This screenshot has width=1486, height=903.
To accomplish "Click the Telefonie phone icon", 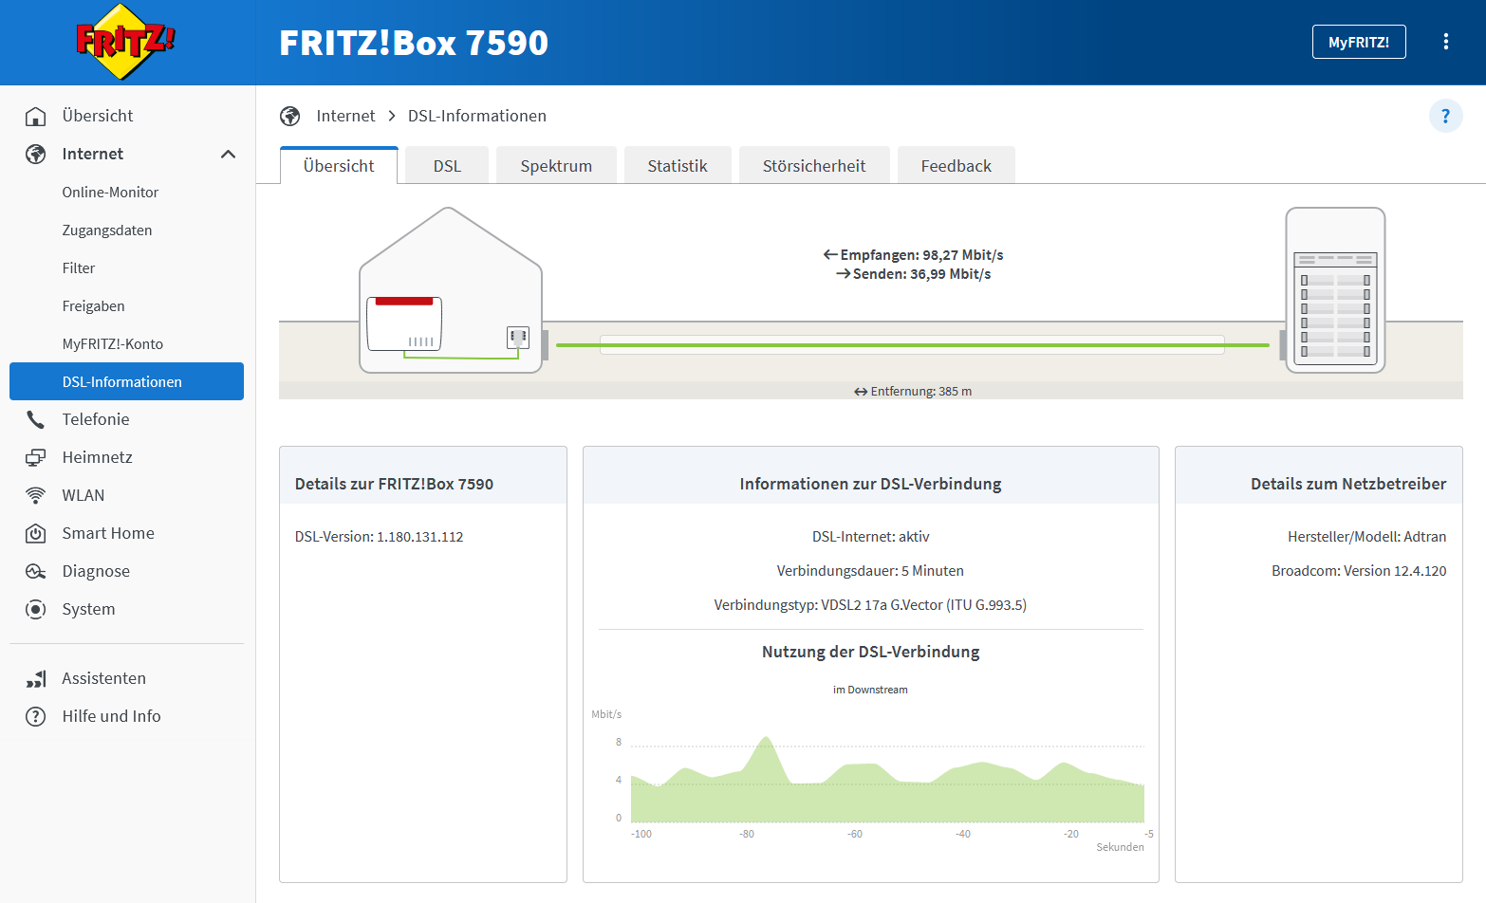I will (x=35, y=419).
